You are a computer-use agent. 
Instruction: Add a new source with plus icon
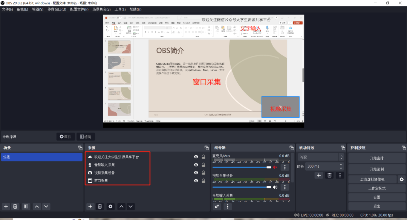click(x=90, y=206)
